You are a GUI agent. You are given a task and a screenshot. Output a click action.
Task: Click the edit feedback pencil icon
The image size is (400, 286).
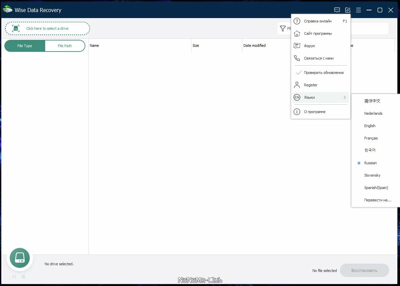click(x=348, y=10)
